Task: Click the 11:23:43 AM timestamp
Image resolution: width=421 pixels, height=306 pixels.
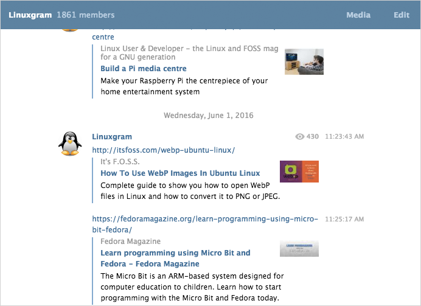Action: tap(344, 137)
